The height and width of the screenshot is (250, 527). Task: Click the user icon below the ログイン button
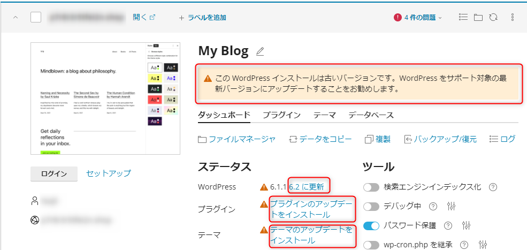click(35, 201)
